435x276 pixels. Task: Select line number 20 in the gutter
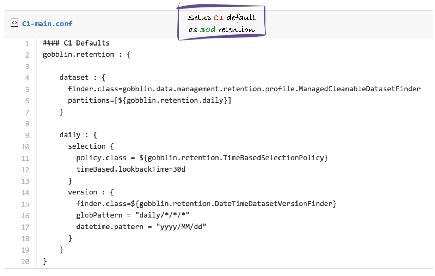click(x=25, y=262)
